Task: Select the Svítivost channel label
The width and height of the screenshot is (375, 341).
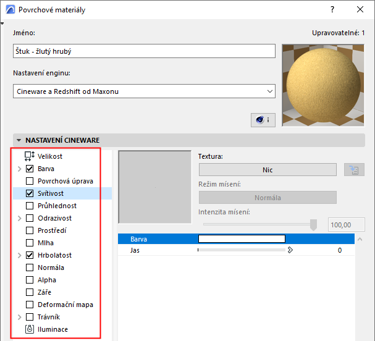Action: pos(51,193)
